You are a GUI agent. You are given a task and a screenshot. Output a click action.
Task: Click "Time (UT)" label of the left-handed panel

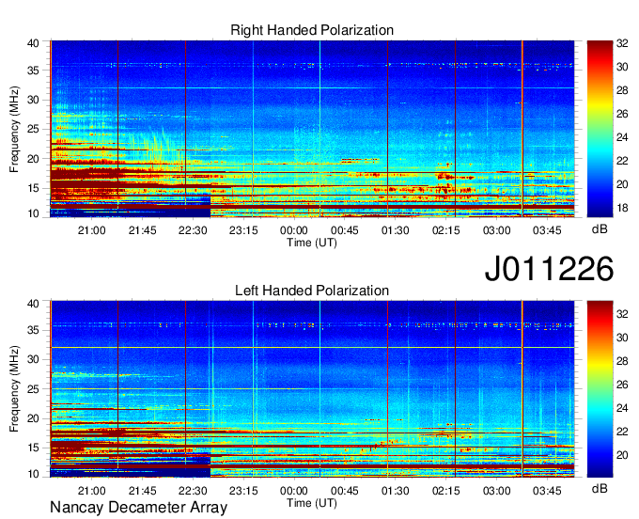[x=312, y=503]
